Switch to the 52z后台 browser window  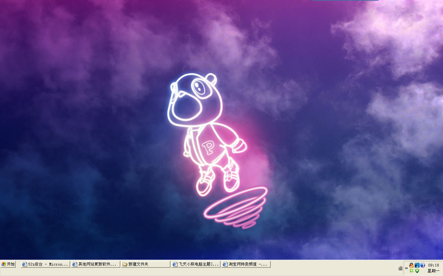tap(46, 264)
